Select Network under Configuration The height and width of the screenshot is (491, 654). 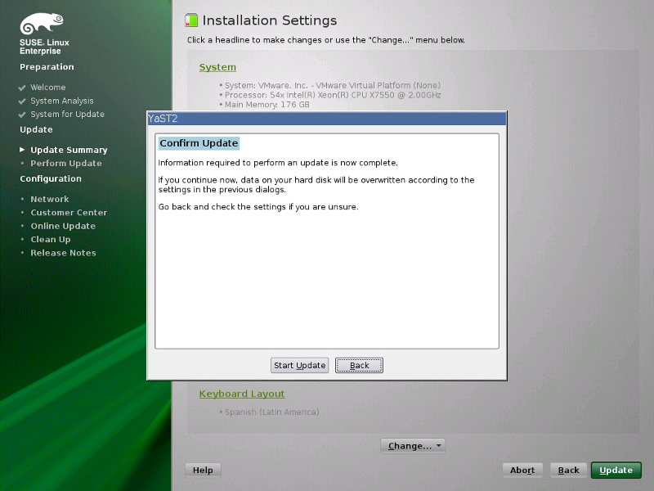[x=50, y=199]
